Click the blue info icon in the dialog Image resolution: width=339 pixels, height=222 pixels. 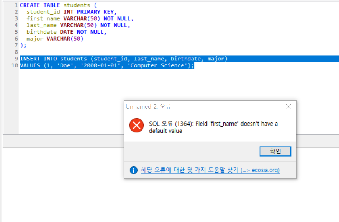(x=134, y=171)
